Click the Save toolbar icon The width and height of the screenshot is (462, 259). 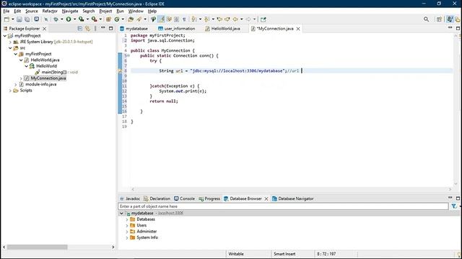[x=19, y=19]
